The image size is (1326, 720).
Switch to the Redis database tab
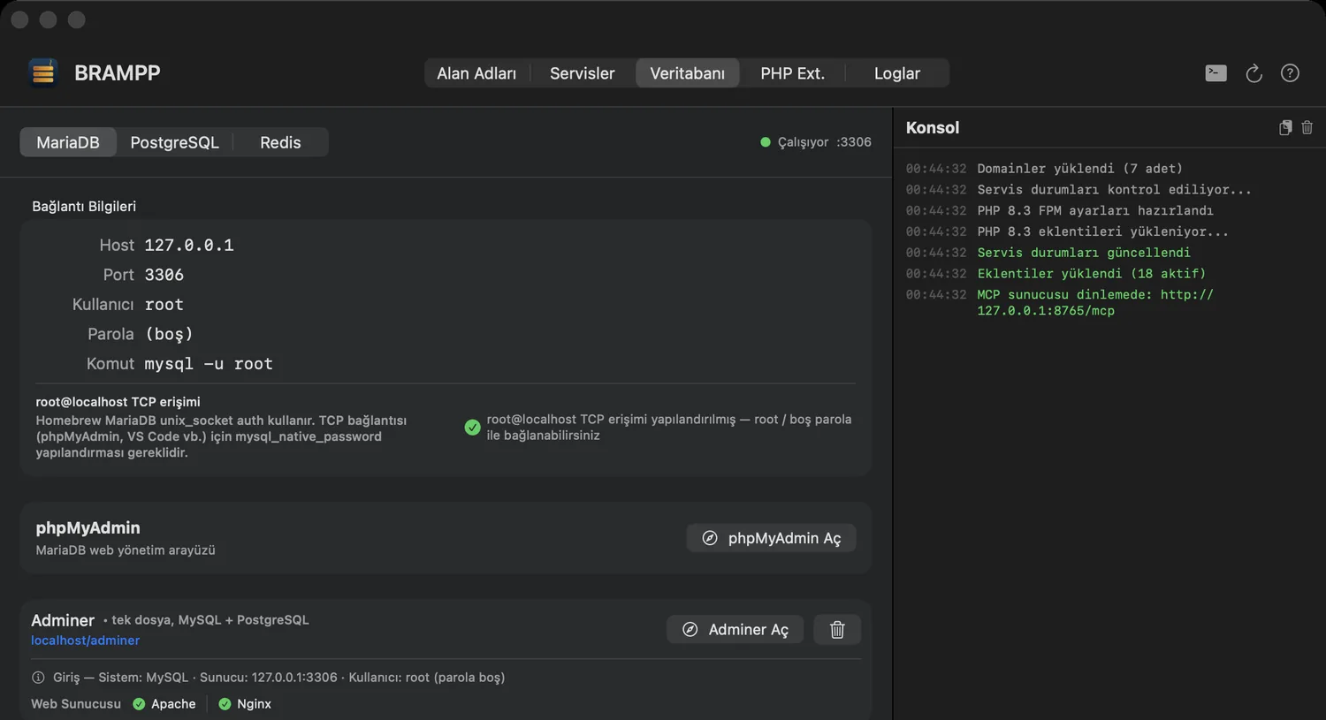point(280,142)
